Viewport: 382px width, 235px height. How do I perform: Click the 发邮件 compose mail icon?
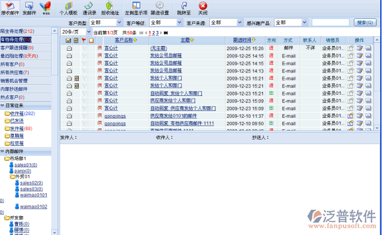29,7
